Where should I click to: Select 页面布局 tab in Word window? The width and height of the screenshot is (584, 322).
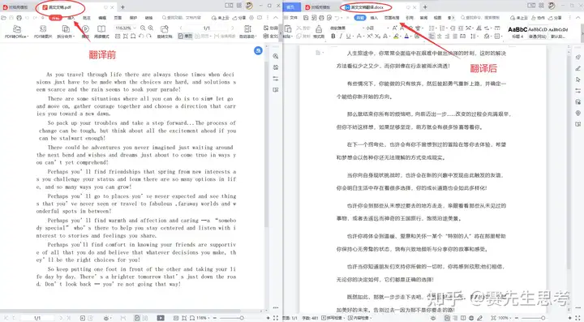click(392, 18)
